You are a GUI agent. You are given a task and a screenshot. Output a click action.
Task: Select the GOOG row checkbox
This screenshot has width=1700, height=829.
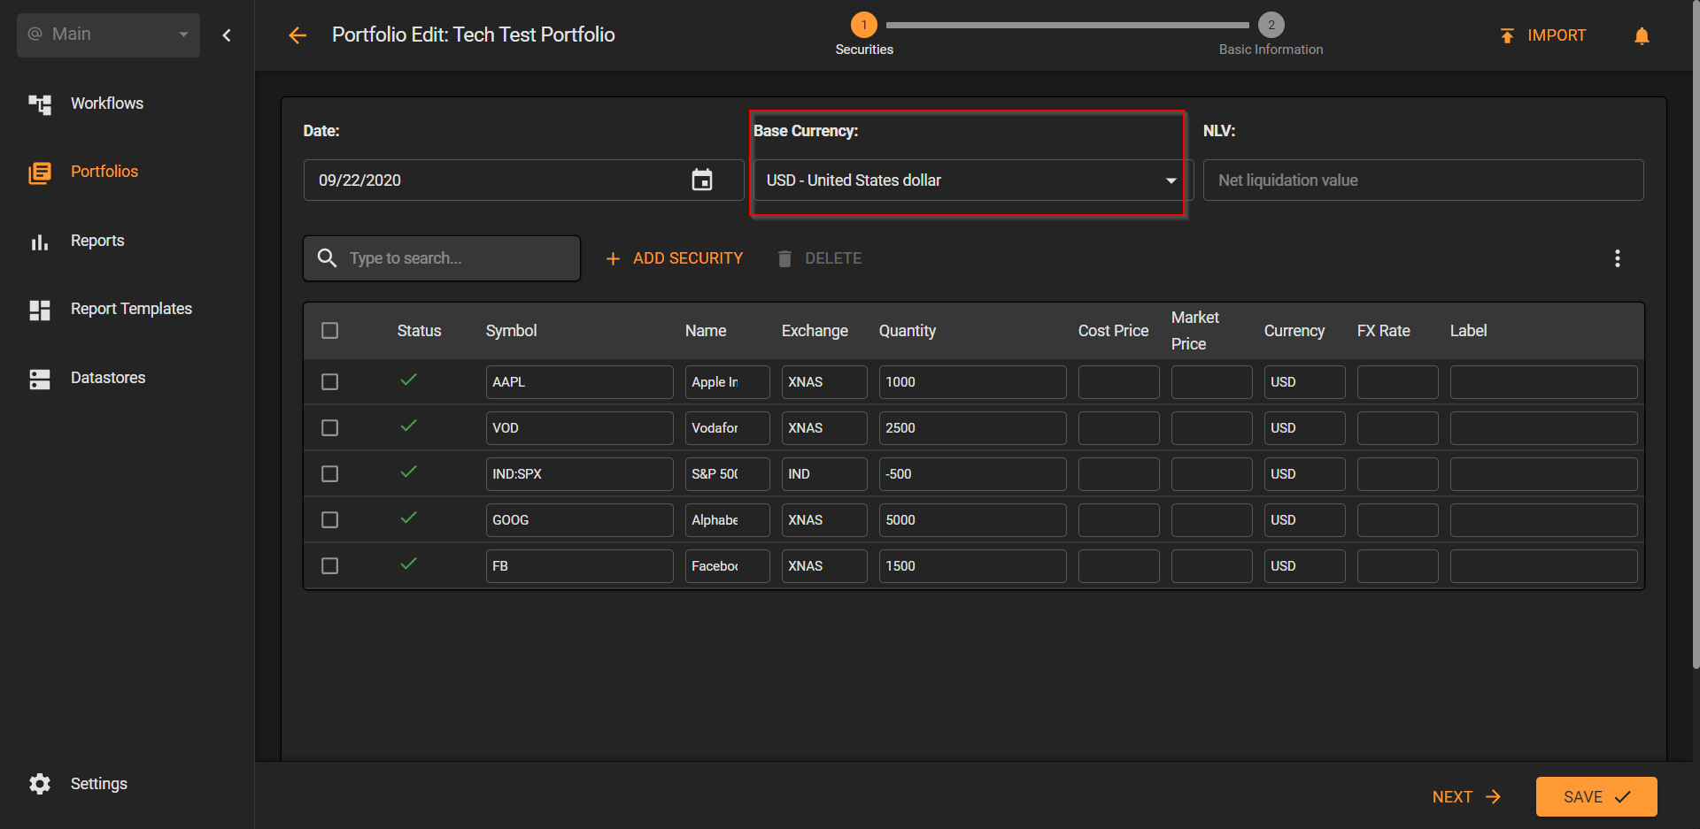coord(330,520)
